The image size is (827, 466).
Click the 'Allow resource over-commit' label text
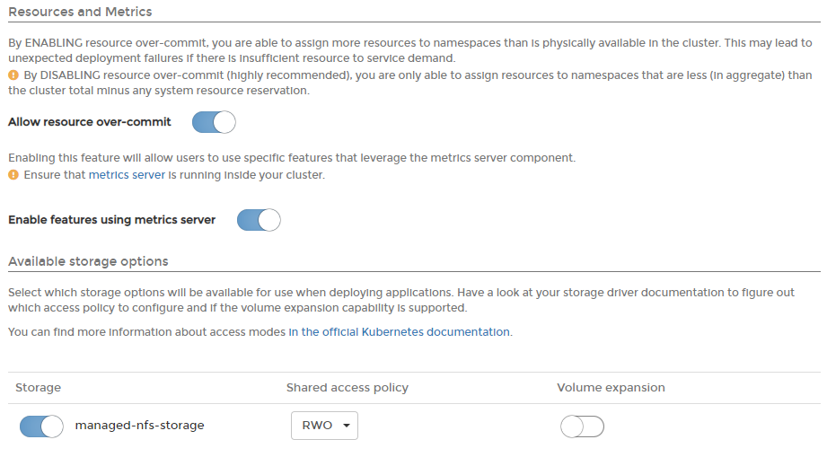tap(90, 122)
